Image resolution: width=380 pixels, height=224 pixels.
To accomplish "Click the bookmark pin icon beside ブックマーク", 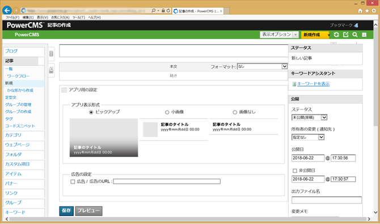I will pyautogui.click(x=356, y=25).
